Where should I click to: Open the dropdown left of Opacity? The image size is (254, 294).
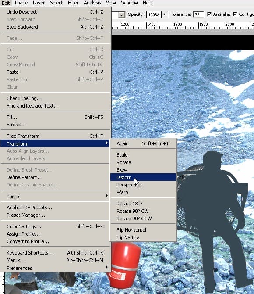coord(122,15)
